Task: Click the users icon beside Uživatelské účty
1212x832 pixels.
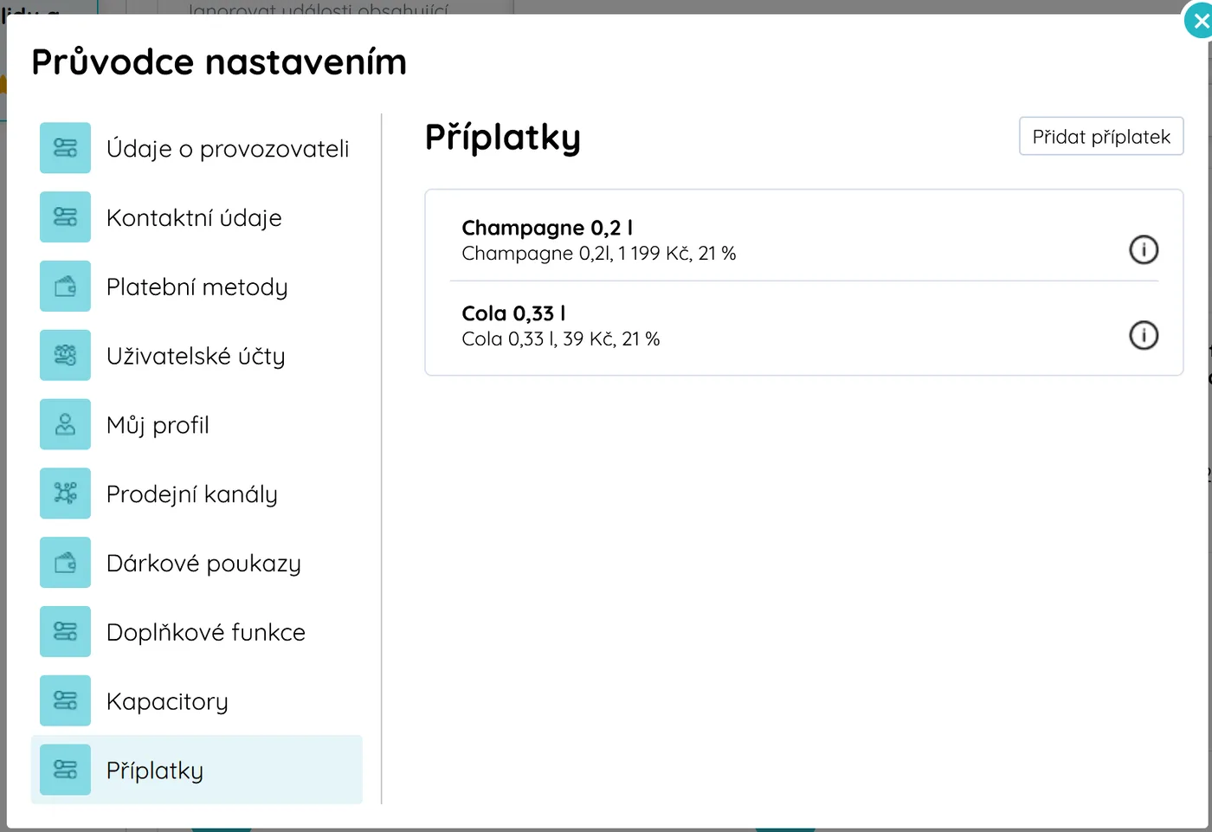Action: [65, 355]
